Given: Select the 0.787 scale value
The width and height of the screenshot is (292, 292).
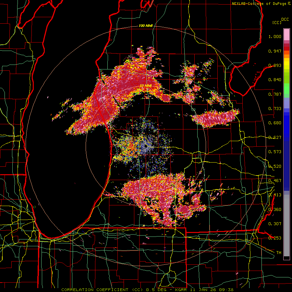Looking at the screenshot, I should (x=275, y=94).
